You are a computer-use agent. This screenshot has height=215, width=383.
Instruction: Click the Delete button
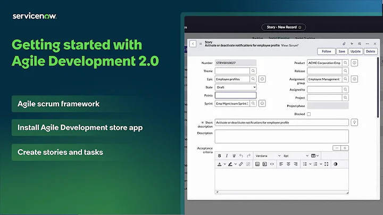pos(371,51)
